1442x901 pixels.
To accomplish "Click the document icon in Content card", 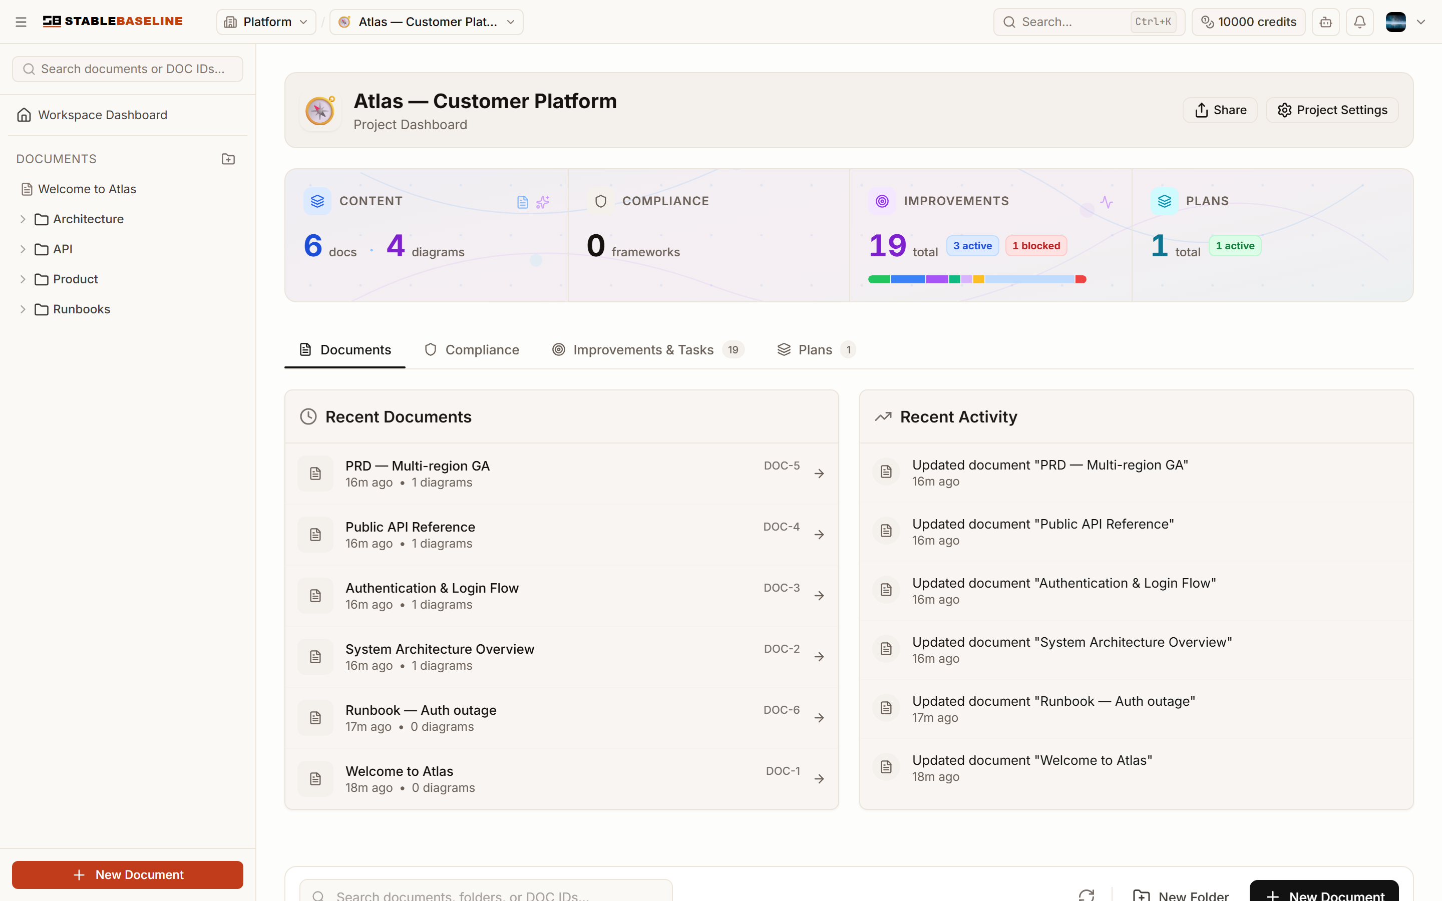I will pos(523,202).
